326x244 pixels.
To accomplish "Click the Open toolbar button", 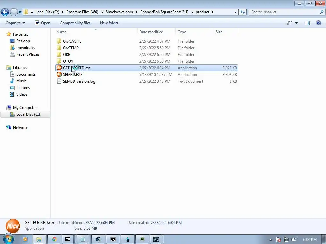I will pos(43,23).
